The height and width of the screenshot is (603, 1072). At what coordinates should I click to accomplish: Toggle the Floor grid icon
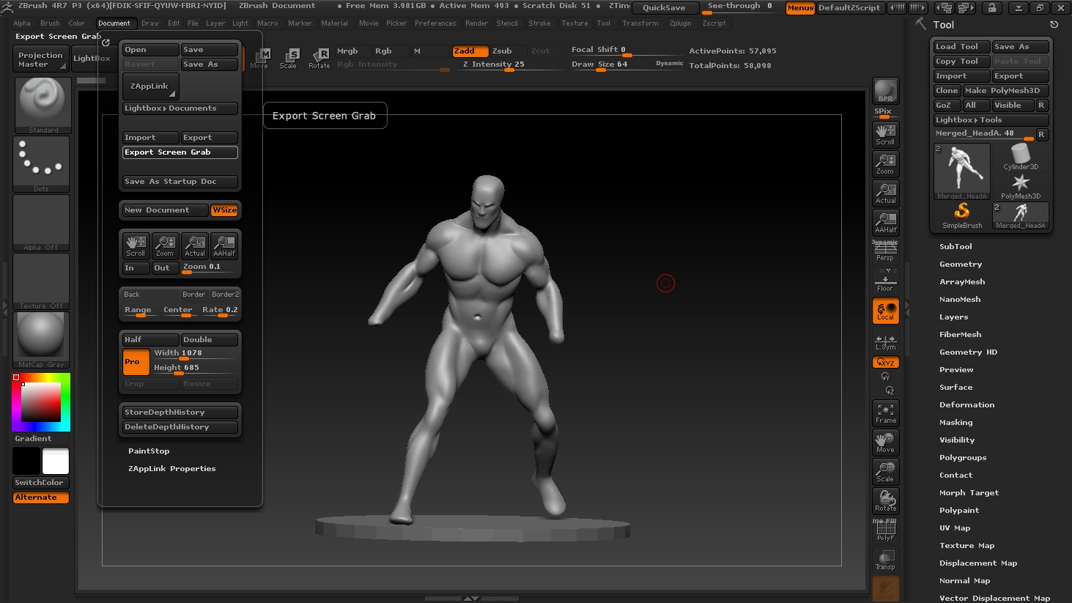[x=886, y=281]
